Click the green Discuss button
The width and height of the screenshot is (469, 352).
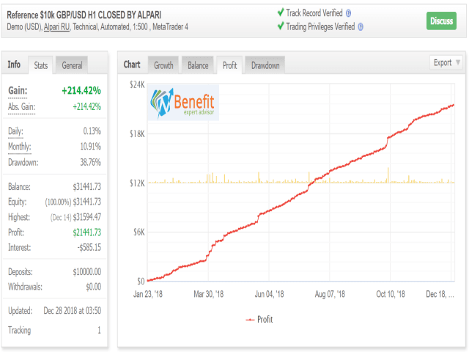(x=441, y=21)
